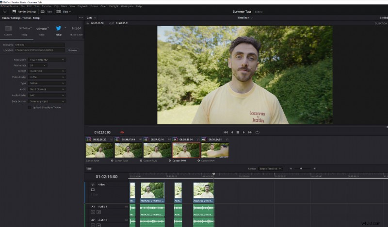Select the Custom render preset icon
Screen dimensions: 388x227
(8, 29)
